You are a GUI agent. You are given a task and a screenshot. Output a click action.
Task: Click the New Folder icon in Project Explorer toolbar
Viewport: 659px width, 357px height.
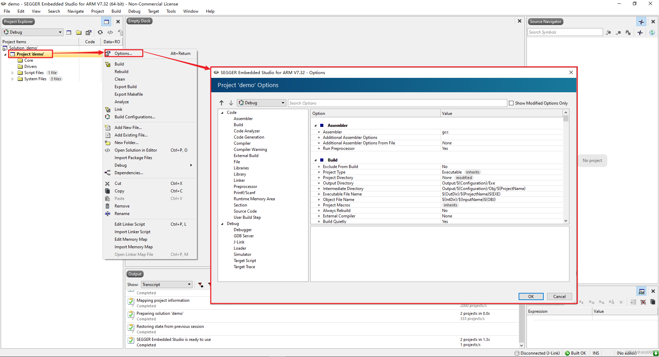79,32
